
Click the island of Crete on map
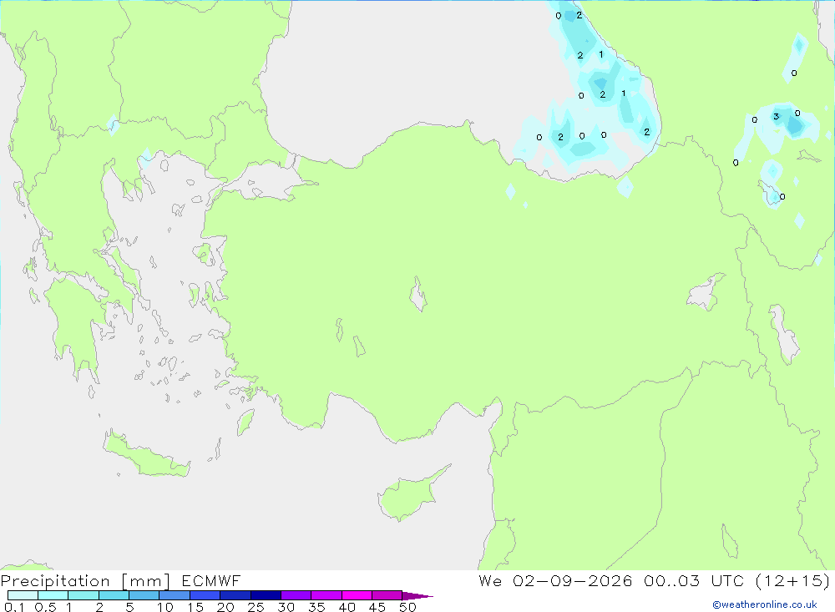[147, 454]
